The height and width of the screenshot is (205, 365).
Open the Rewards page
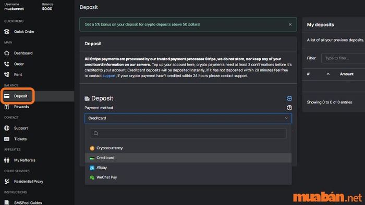click(x=21, y=107)
